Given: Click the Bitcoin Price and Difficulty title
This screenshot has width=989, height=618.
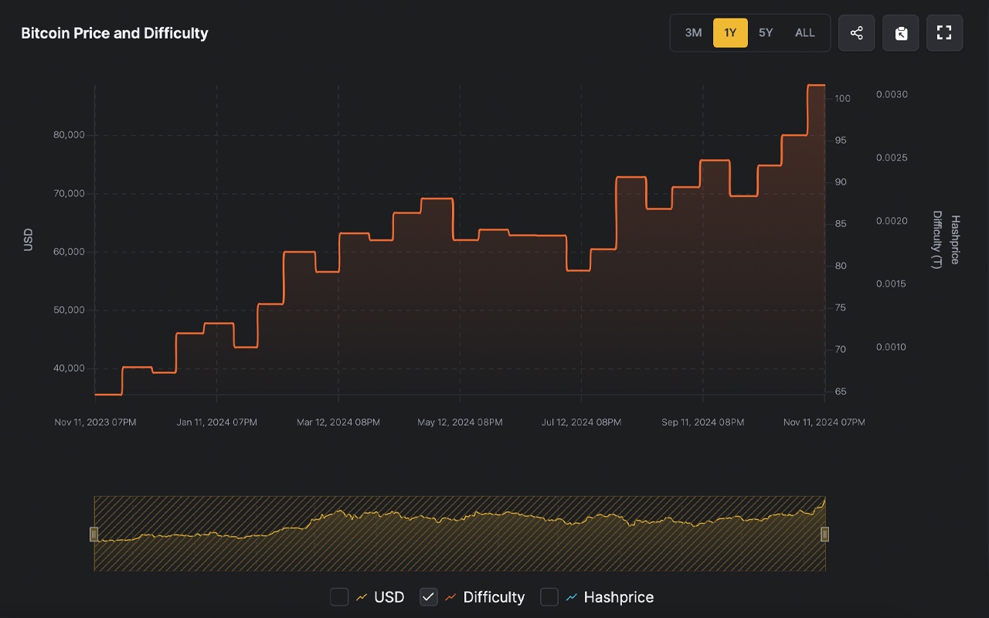Looking at the screenshot, I should (114, 33).
